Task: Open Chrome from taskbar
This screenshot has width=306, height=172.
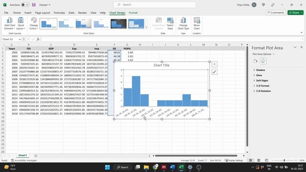Action: (x=155, y=167)
